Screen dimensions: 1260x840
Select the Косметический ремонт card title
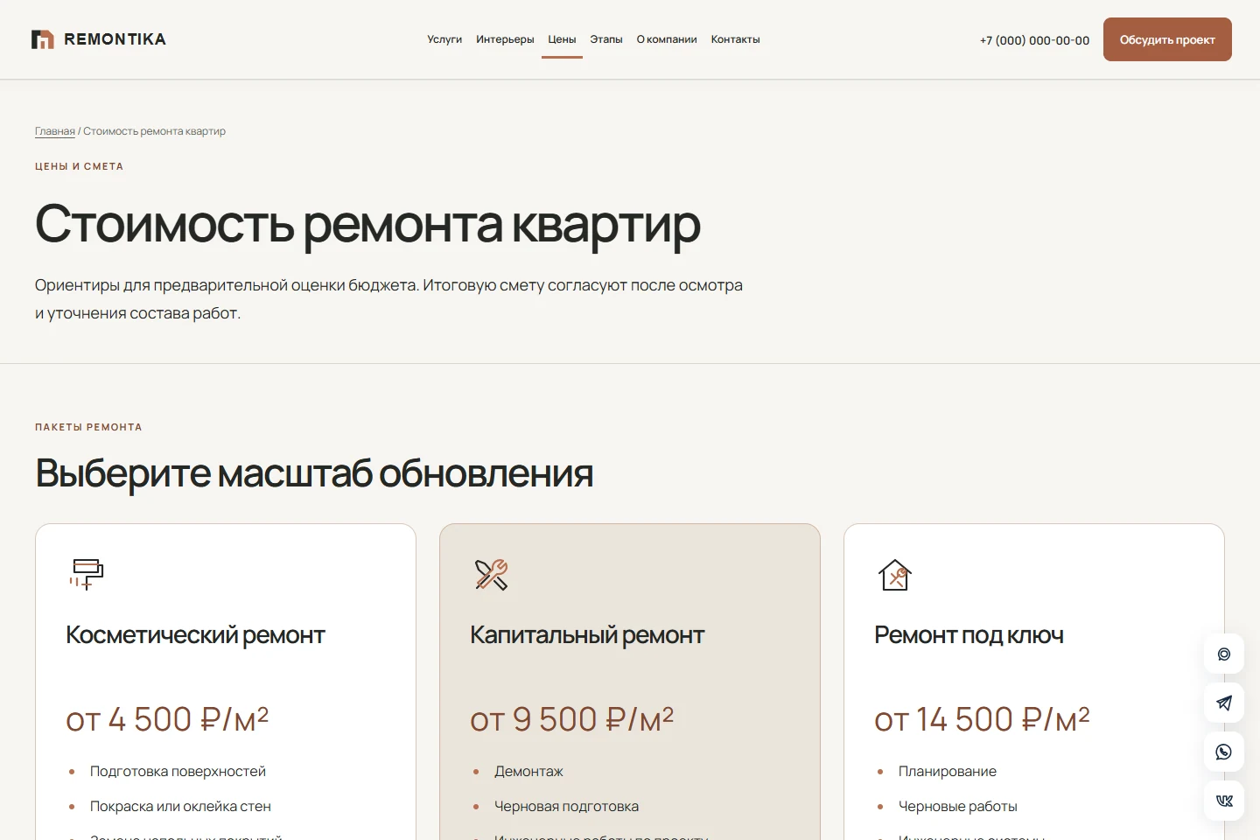coord(195,635)
